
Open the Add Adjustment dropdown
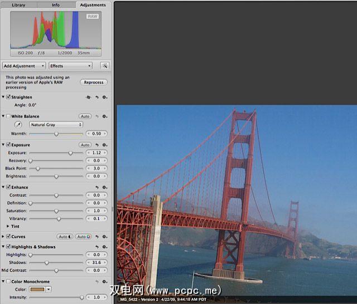[24, 66]
